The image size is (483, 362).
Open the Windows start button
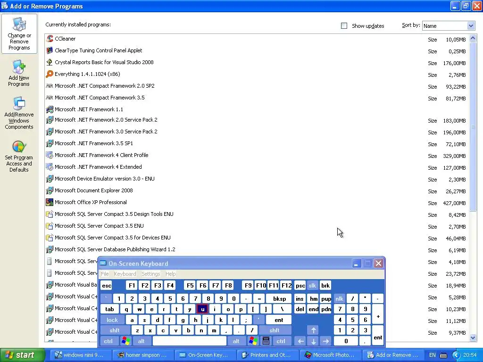[x=23, y=355]
